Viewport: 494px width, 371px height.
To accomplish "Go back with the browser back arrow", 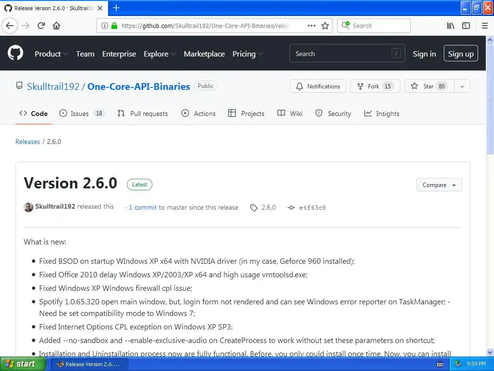I will pos(10,26).
